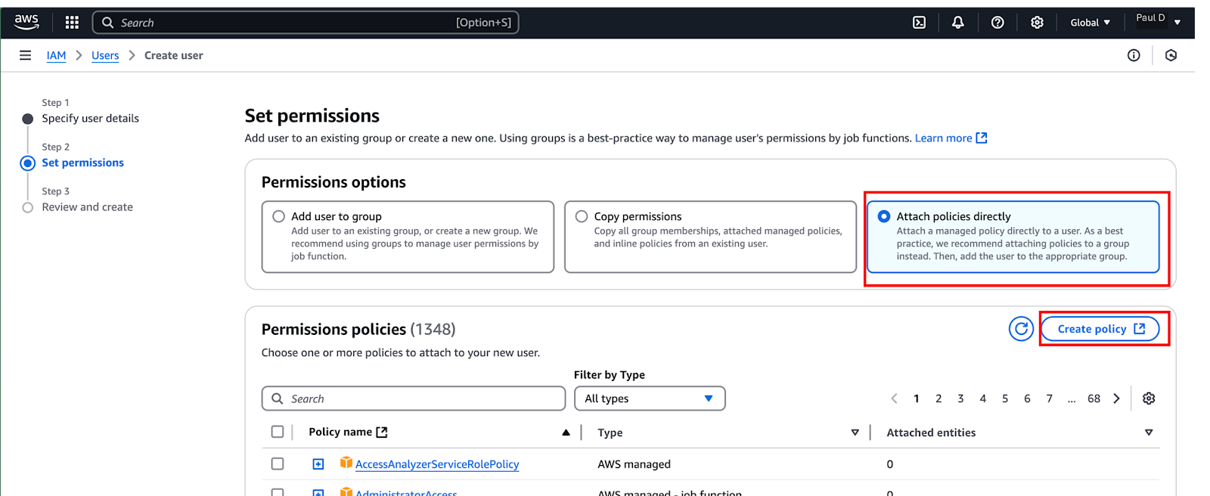Click the Policy name column header

[340, 432]
